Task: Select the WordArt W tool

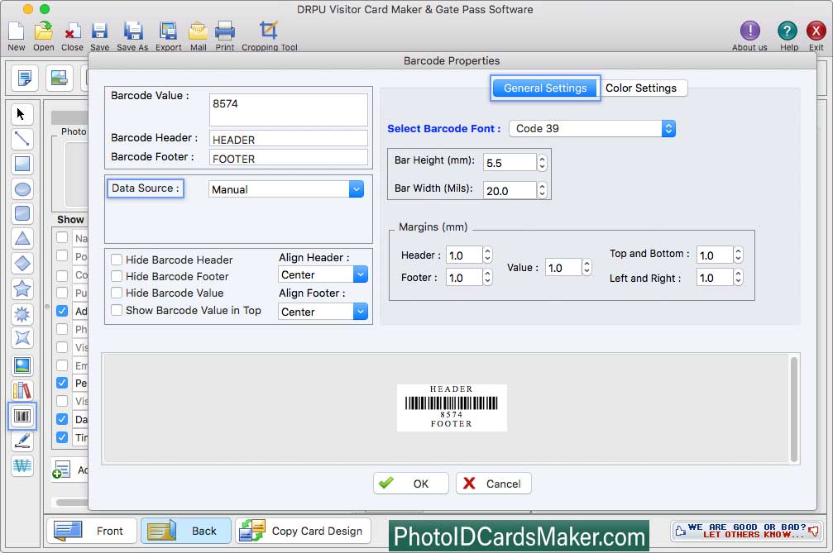Action: pos(22,465)
